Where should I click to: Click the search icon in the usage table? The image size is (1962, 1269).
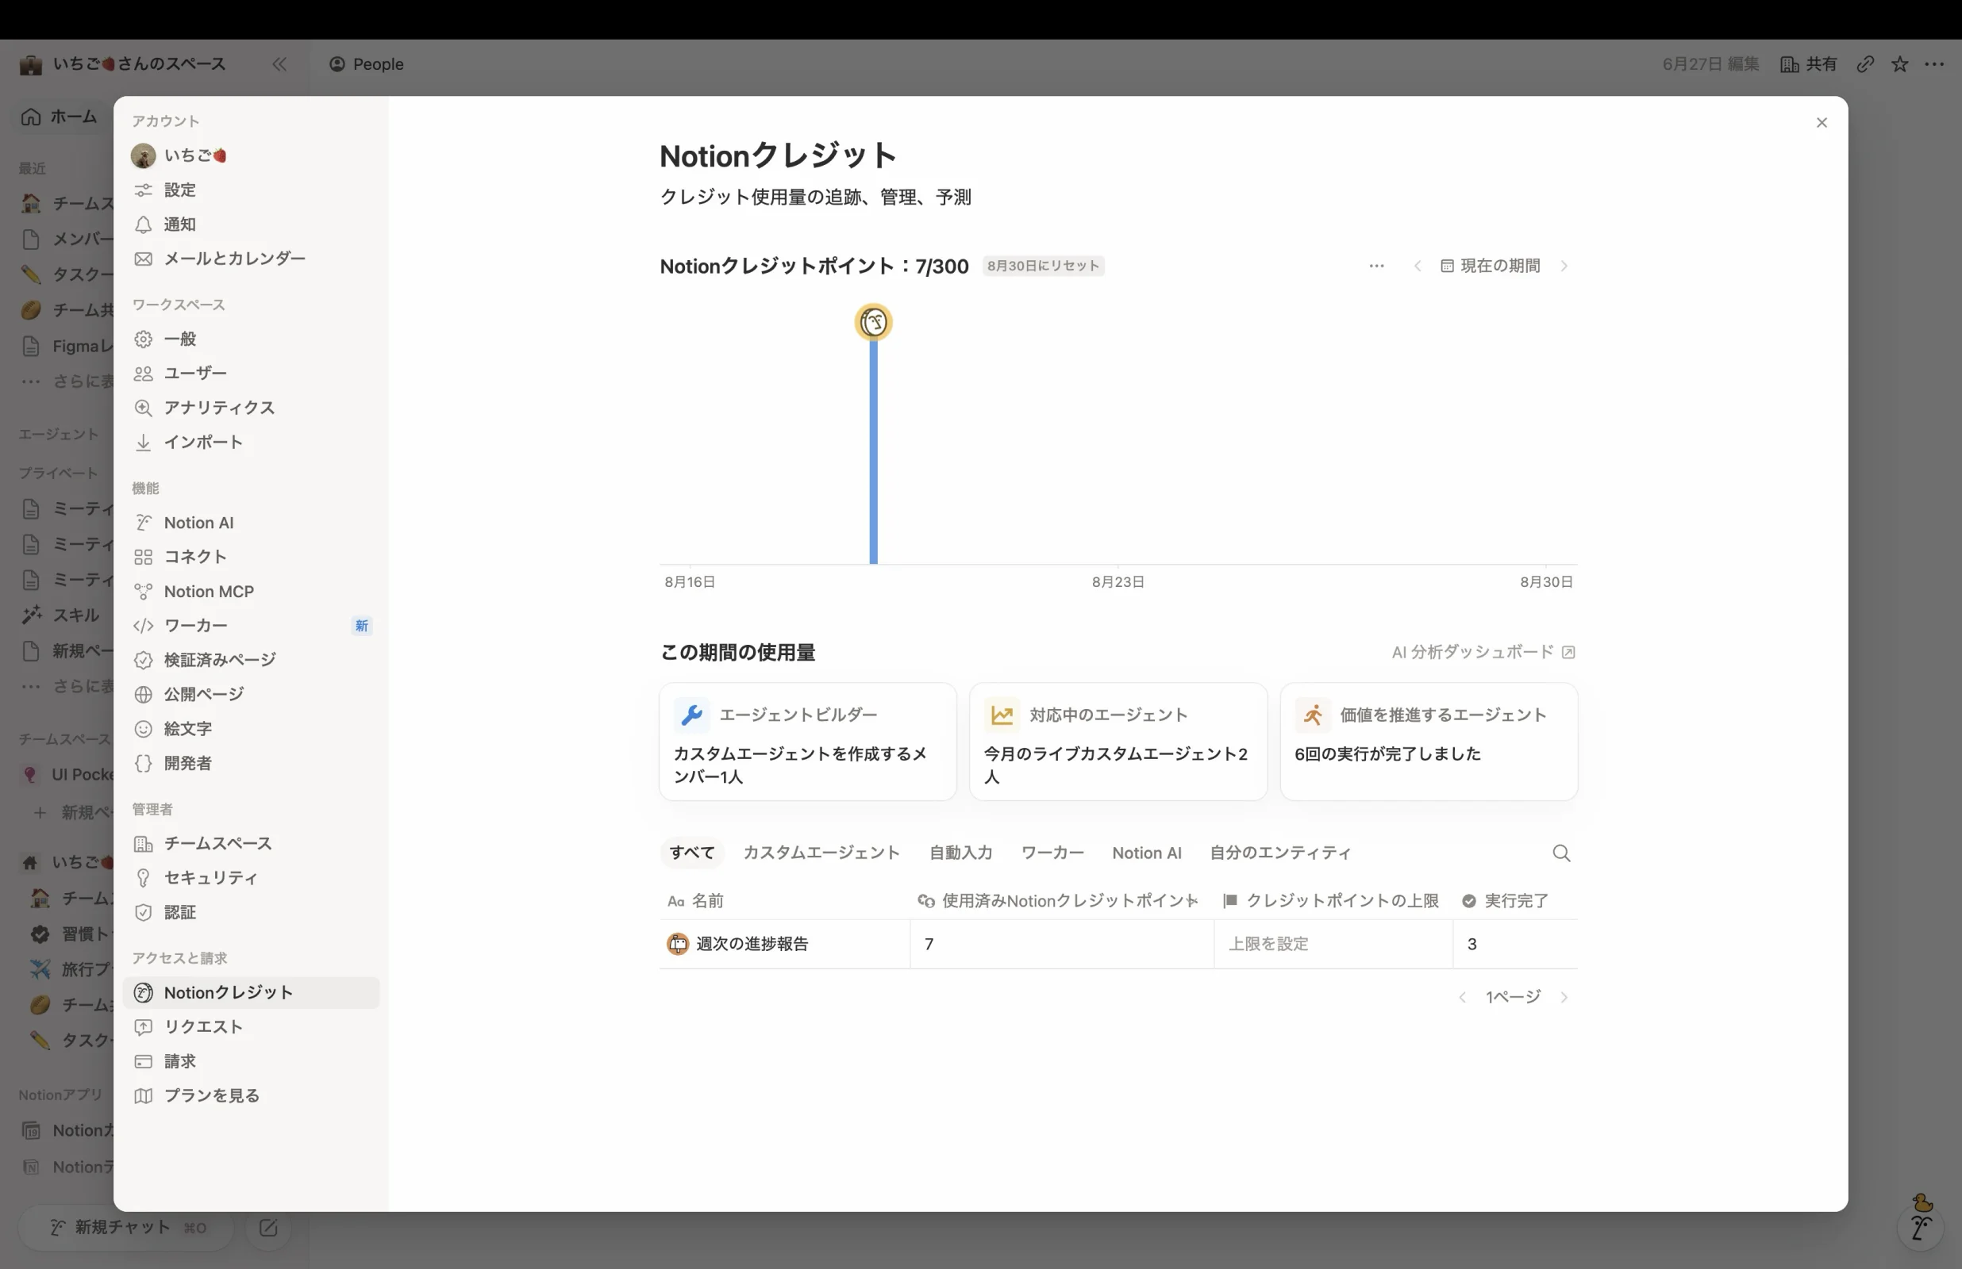click(1560, 853)
